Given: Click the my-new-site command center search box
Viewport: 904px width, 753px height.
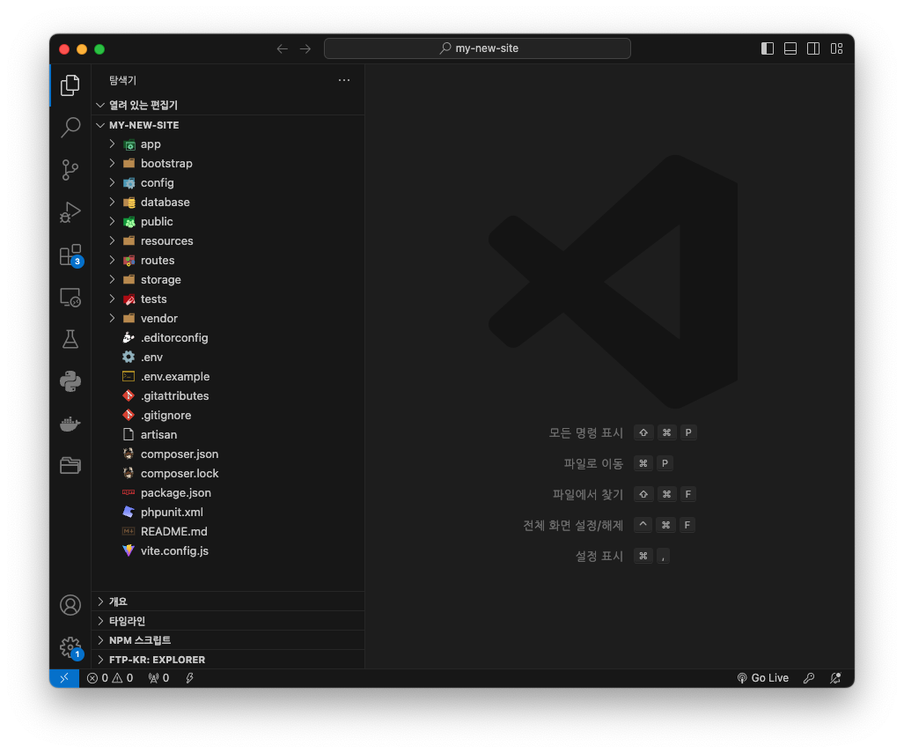Looking at the screenshot, I should tap(477, 48).
